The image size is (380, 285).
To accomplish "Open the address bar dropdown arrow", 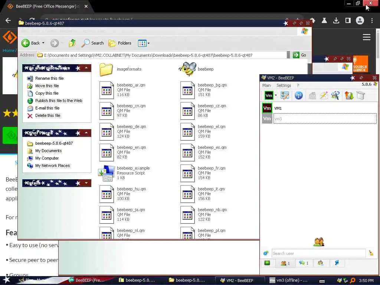I will point(288,55).
